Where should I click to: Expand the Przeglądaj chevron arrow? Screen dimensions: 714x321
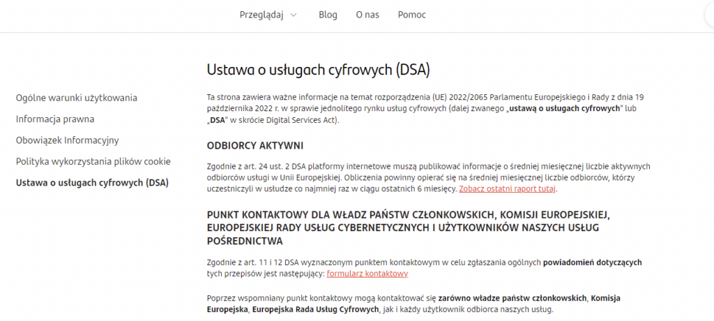point(293,15)
